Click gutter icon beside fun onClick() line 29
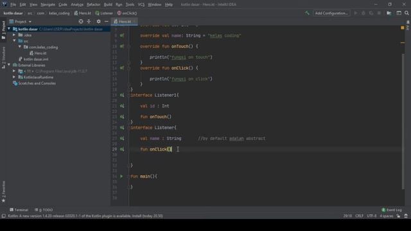 pyautogui.click(x=122, y=150)
